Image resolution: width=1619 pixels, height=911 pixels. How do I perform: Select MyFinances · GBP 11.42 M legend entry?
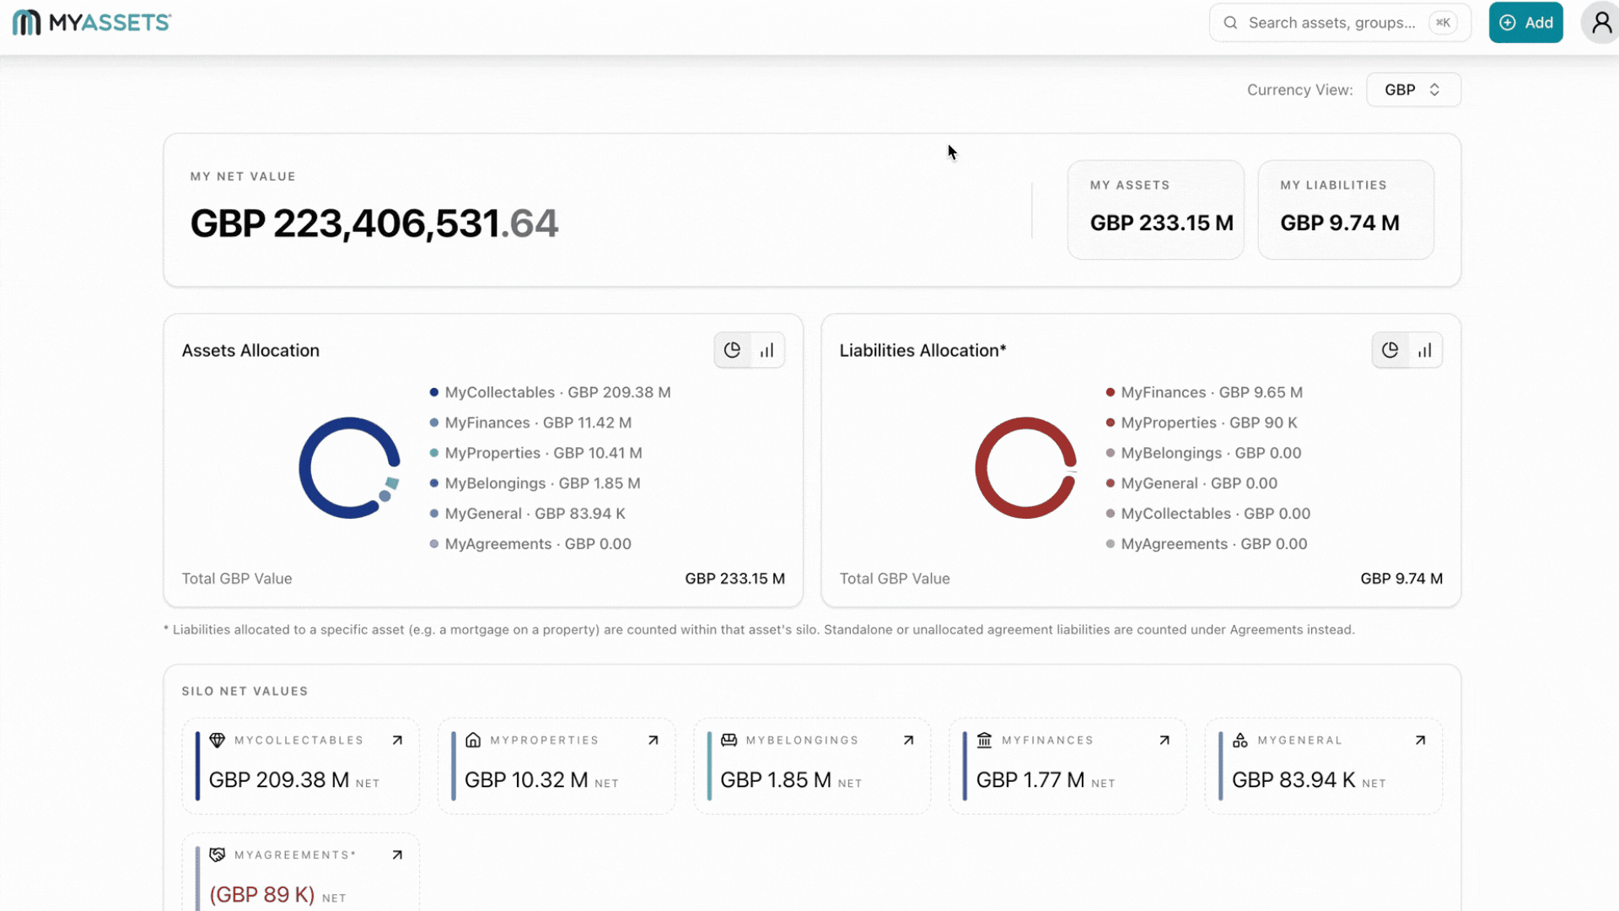pos(530,423)
